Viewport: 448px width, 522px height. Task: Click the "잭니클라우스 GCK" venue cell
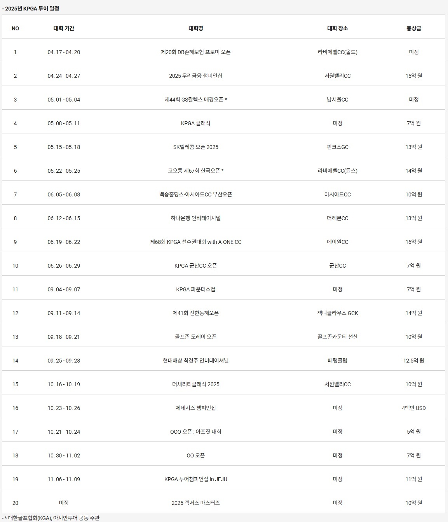pos(337,313)
